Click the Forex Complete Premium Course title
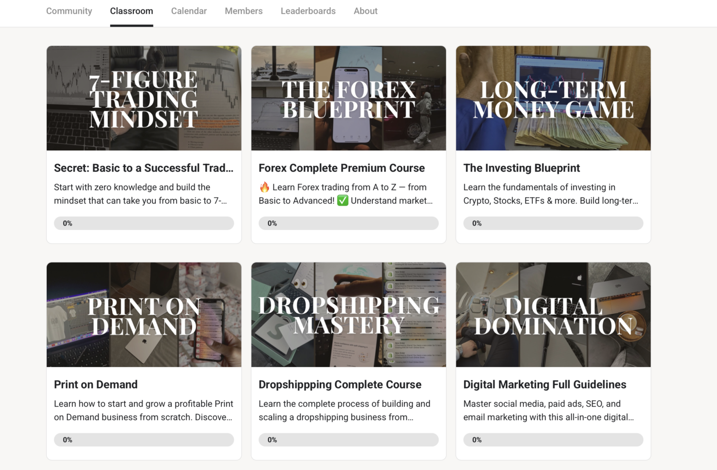Image resolution: width=717 pixels, height=470 pixels. (x=342, y=168)
